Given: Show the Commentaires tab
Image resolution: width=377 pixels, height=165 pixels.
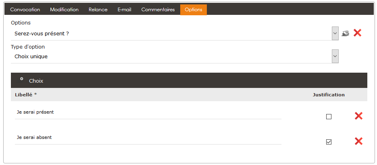Looking at the screenshot, I should (158, 10).
